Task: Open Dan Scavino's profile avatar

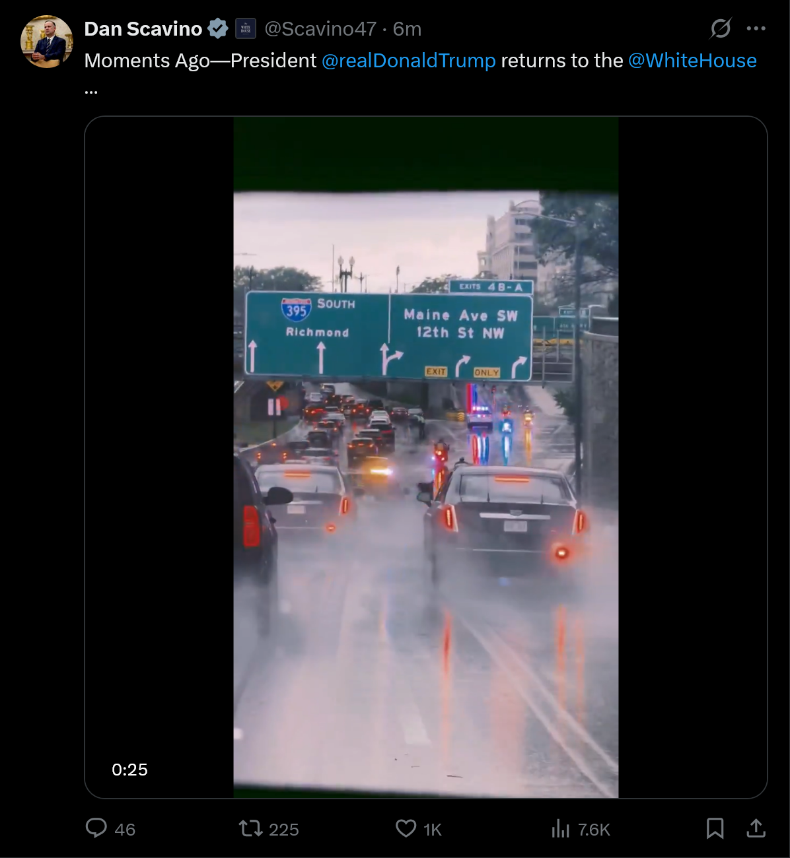Action: click(x=46, y=42)
